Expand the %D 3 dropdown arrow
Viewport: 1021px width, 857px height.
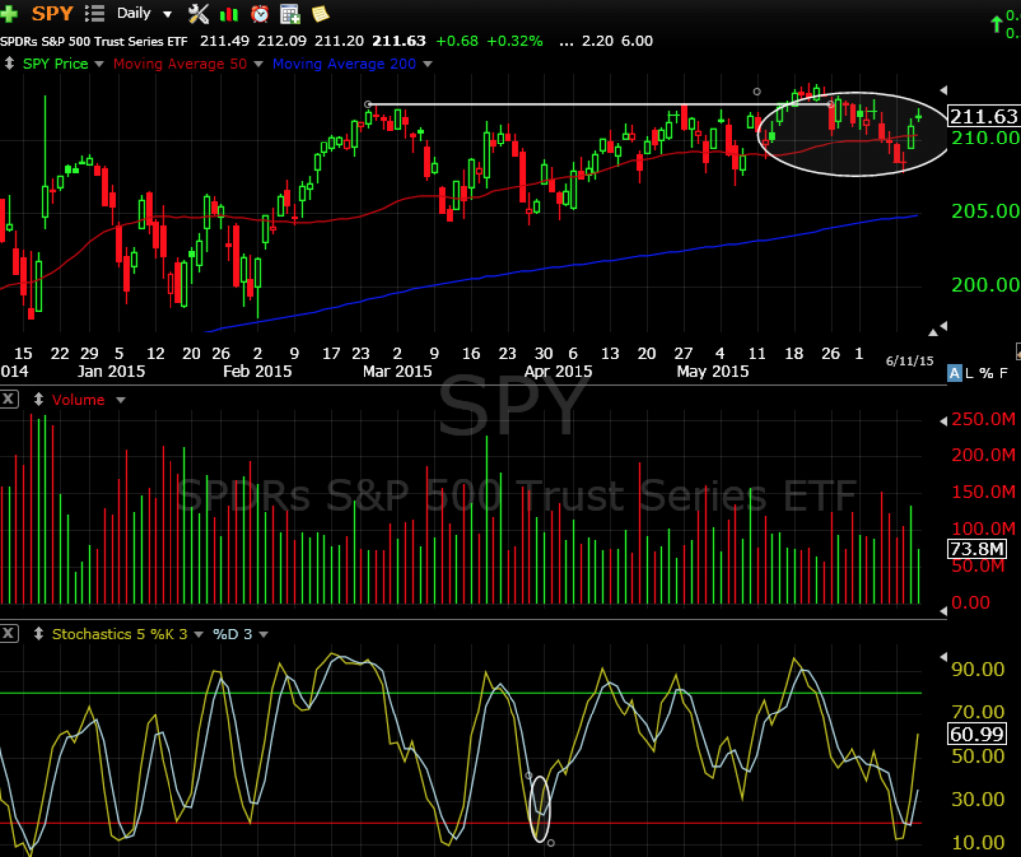coord(263,634)
